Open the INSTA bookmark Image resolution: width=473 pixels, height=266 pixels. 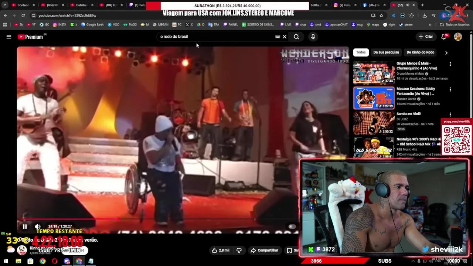59,25
